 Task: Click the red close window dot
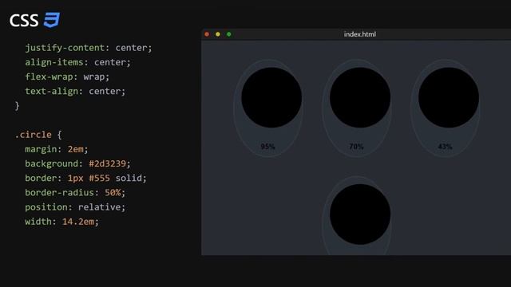[x=207, y=34]
